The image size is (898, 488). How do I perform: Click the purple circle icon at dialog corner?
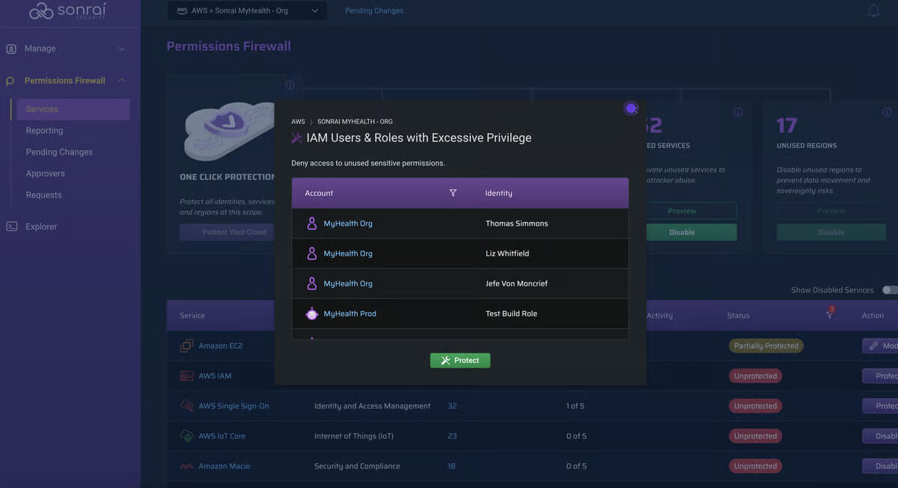click(631, 108)
